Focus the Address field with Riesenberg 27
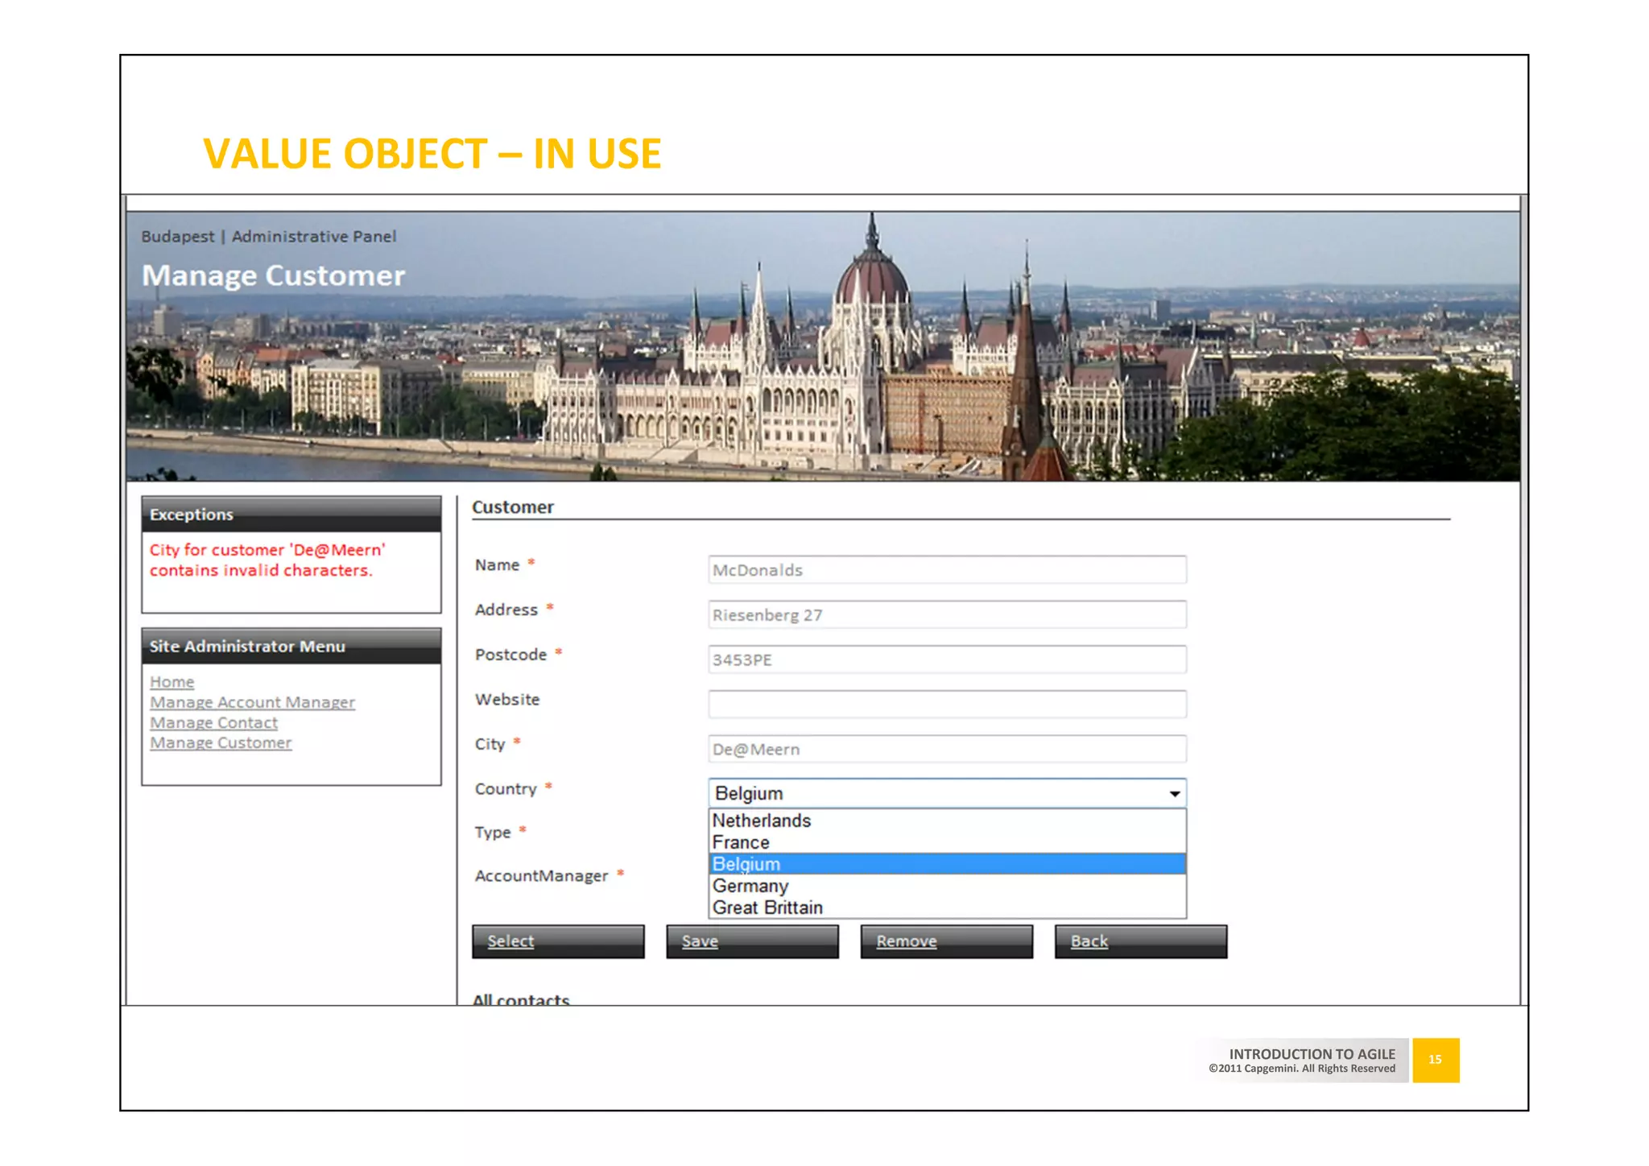The height and width of the screenshot is (1166, 1649). [947, 615]
